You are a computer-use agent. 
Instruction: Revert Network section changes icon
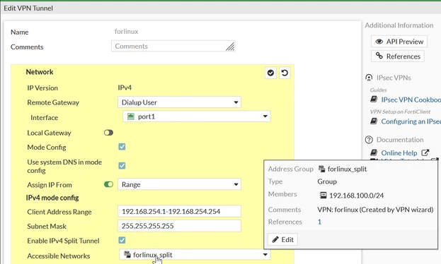[x=285, y=73]
